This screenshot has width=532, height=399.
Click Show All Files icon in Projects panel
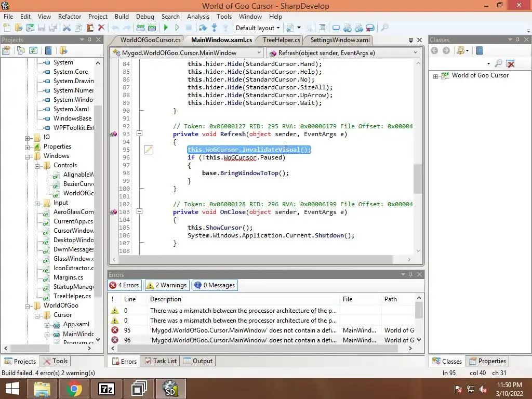coord(21,50)
